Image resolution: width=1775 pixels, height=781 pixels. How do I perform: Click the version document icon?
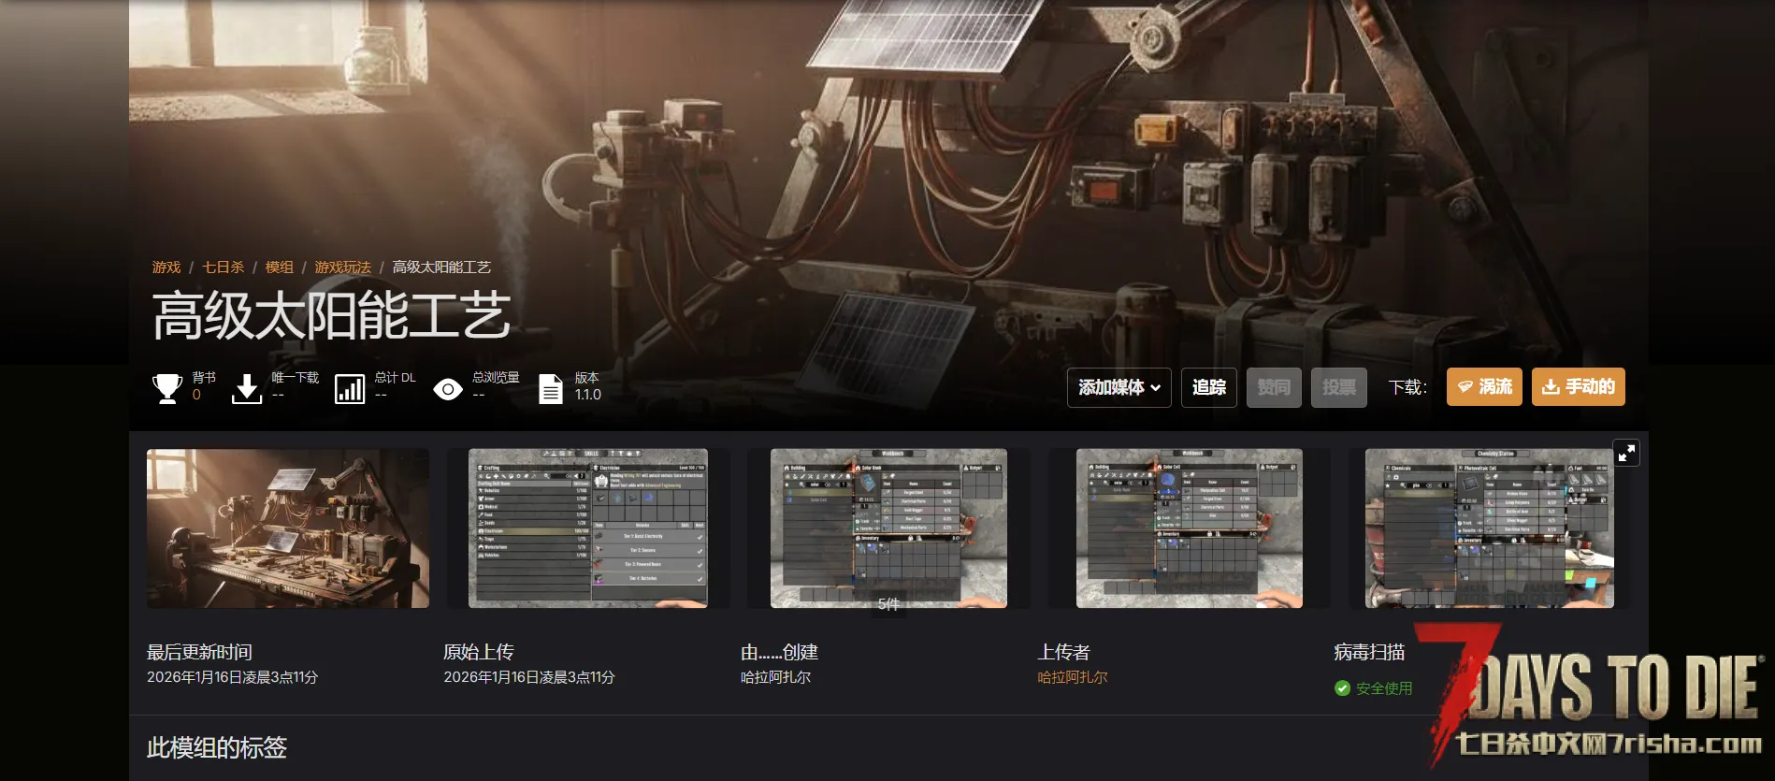pyautogui.click(x=551, y=388)
